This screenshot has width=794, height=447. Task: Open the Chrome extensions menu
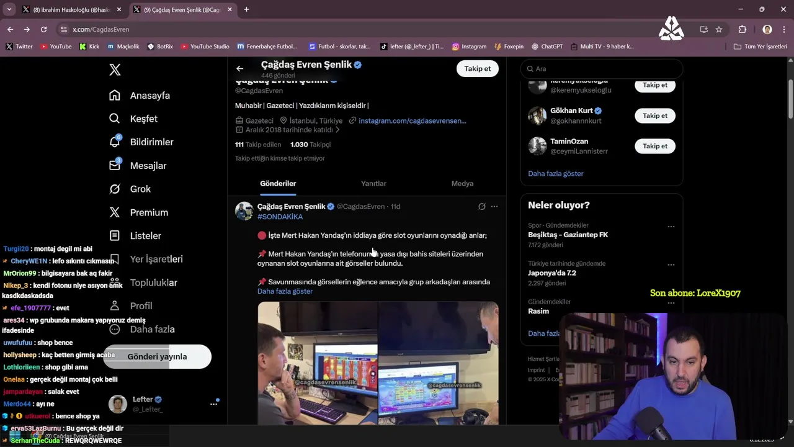point(743,29)
